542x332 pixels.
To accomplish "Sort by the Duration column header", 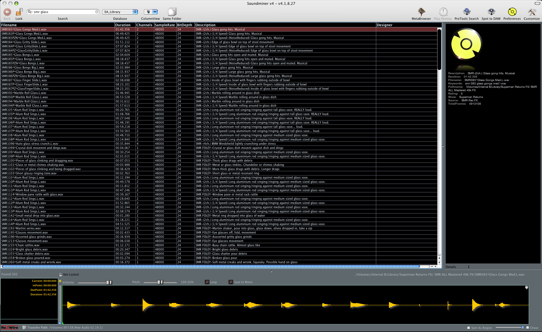I will [123, 25].
